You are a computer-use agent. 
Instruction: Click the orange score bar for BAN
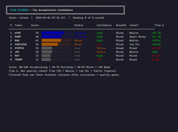(x=51, y=41)
